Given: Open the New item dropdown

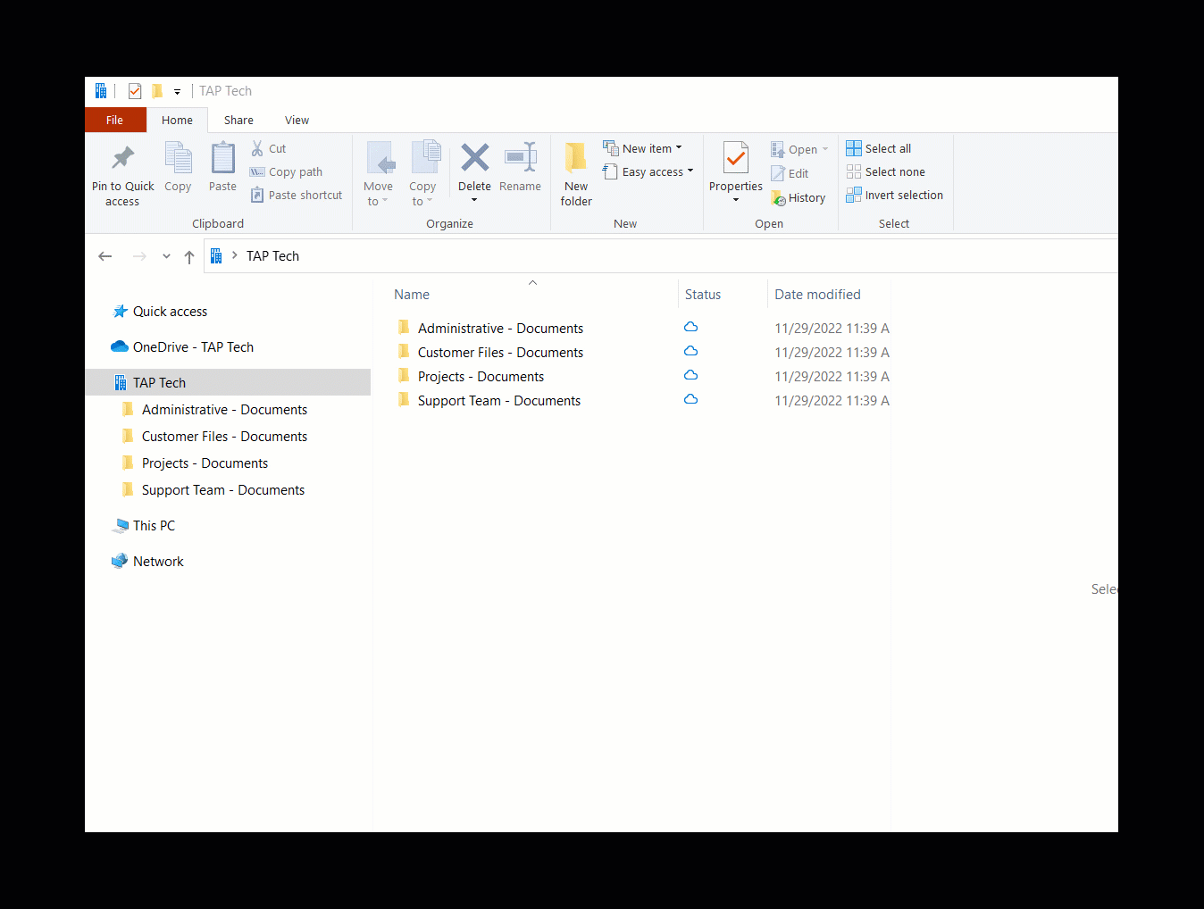Looking at the screenshot, I should (x=643, y=148).
